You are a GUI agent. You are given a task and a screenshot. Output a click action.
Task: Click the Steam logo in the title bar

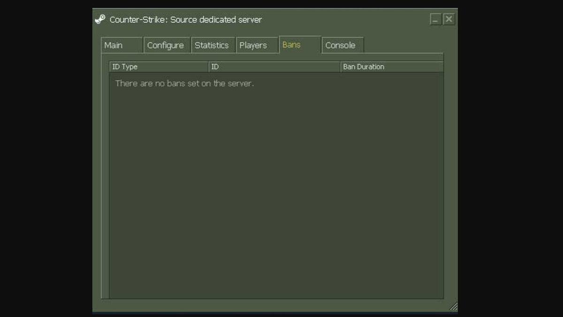pos(100,19)
